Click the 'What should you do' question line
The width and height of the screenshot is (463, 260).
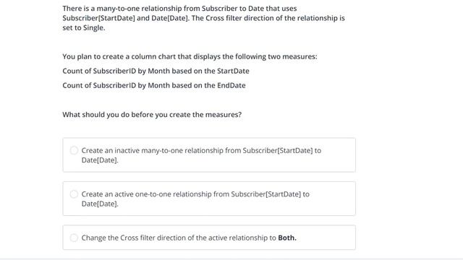[x=152, y=114]
